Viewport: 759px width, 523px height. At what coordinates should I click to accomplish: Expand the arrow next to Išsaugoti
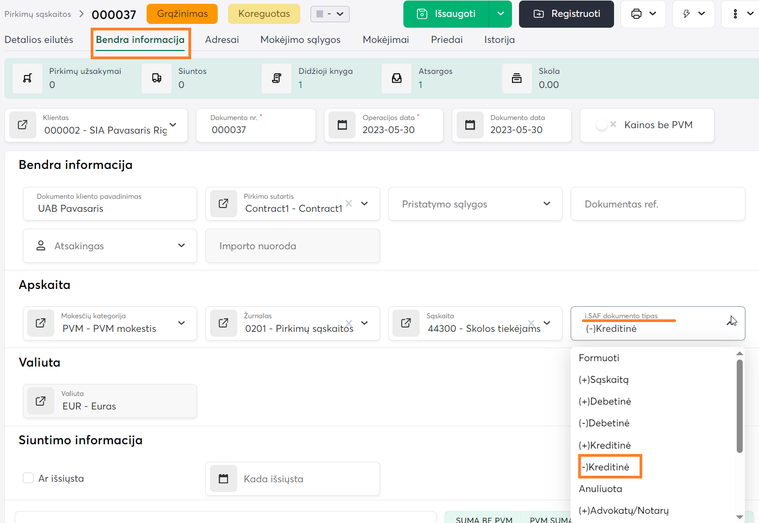(500, 14)
